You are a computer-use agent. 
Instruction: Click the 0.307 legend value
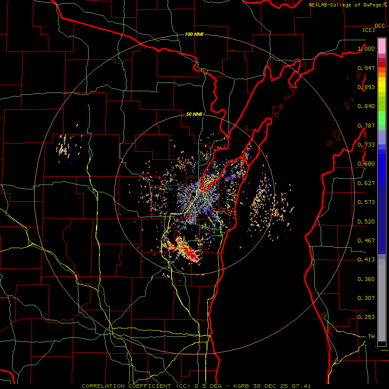pos(366,298)
